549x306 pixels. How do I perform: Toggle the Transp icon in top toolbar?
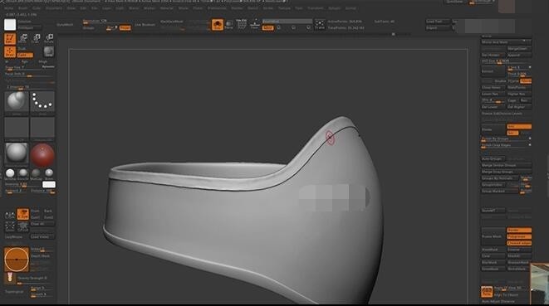click(228, 25)
